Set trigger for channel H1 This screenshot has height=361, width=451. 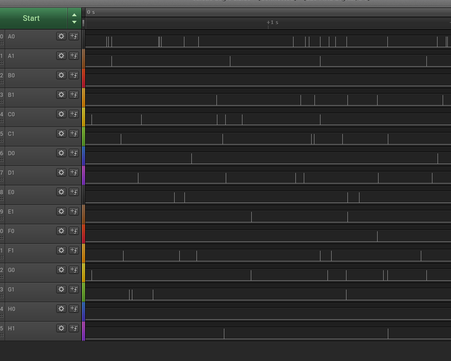pyautogui.click(x=74, y=328)
